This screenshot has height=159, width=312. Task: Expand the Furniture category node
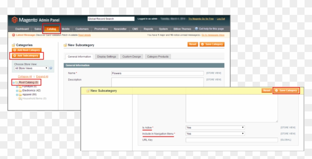(x=17, y=87)
